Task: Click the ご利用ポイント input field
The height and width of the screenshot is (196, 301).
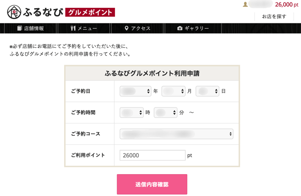Action: click(153, 155)
